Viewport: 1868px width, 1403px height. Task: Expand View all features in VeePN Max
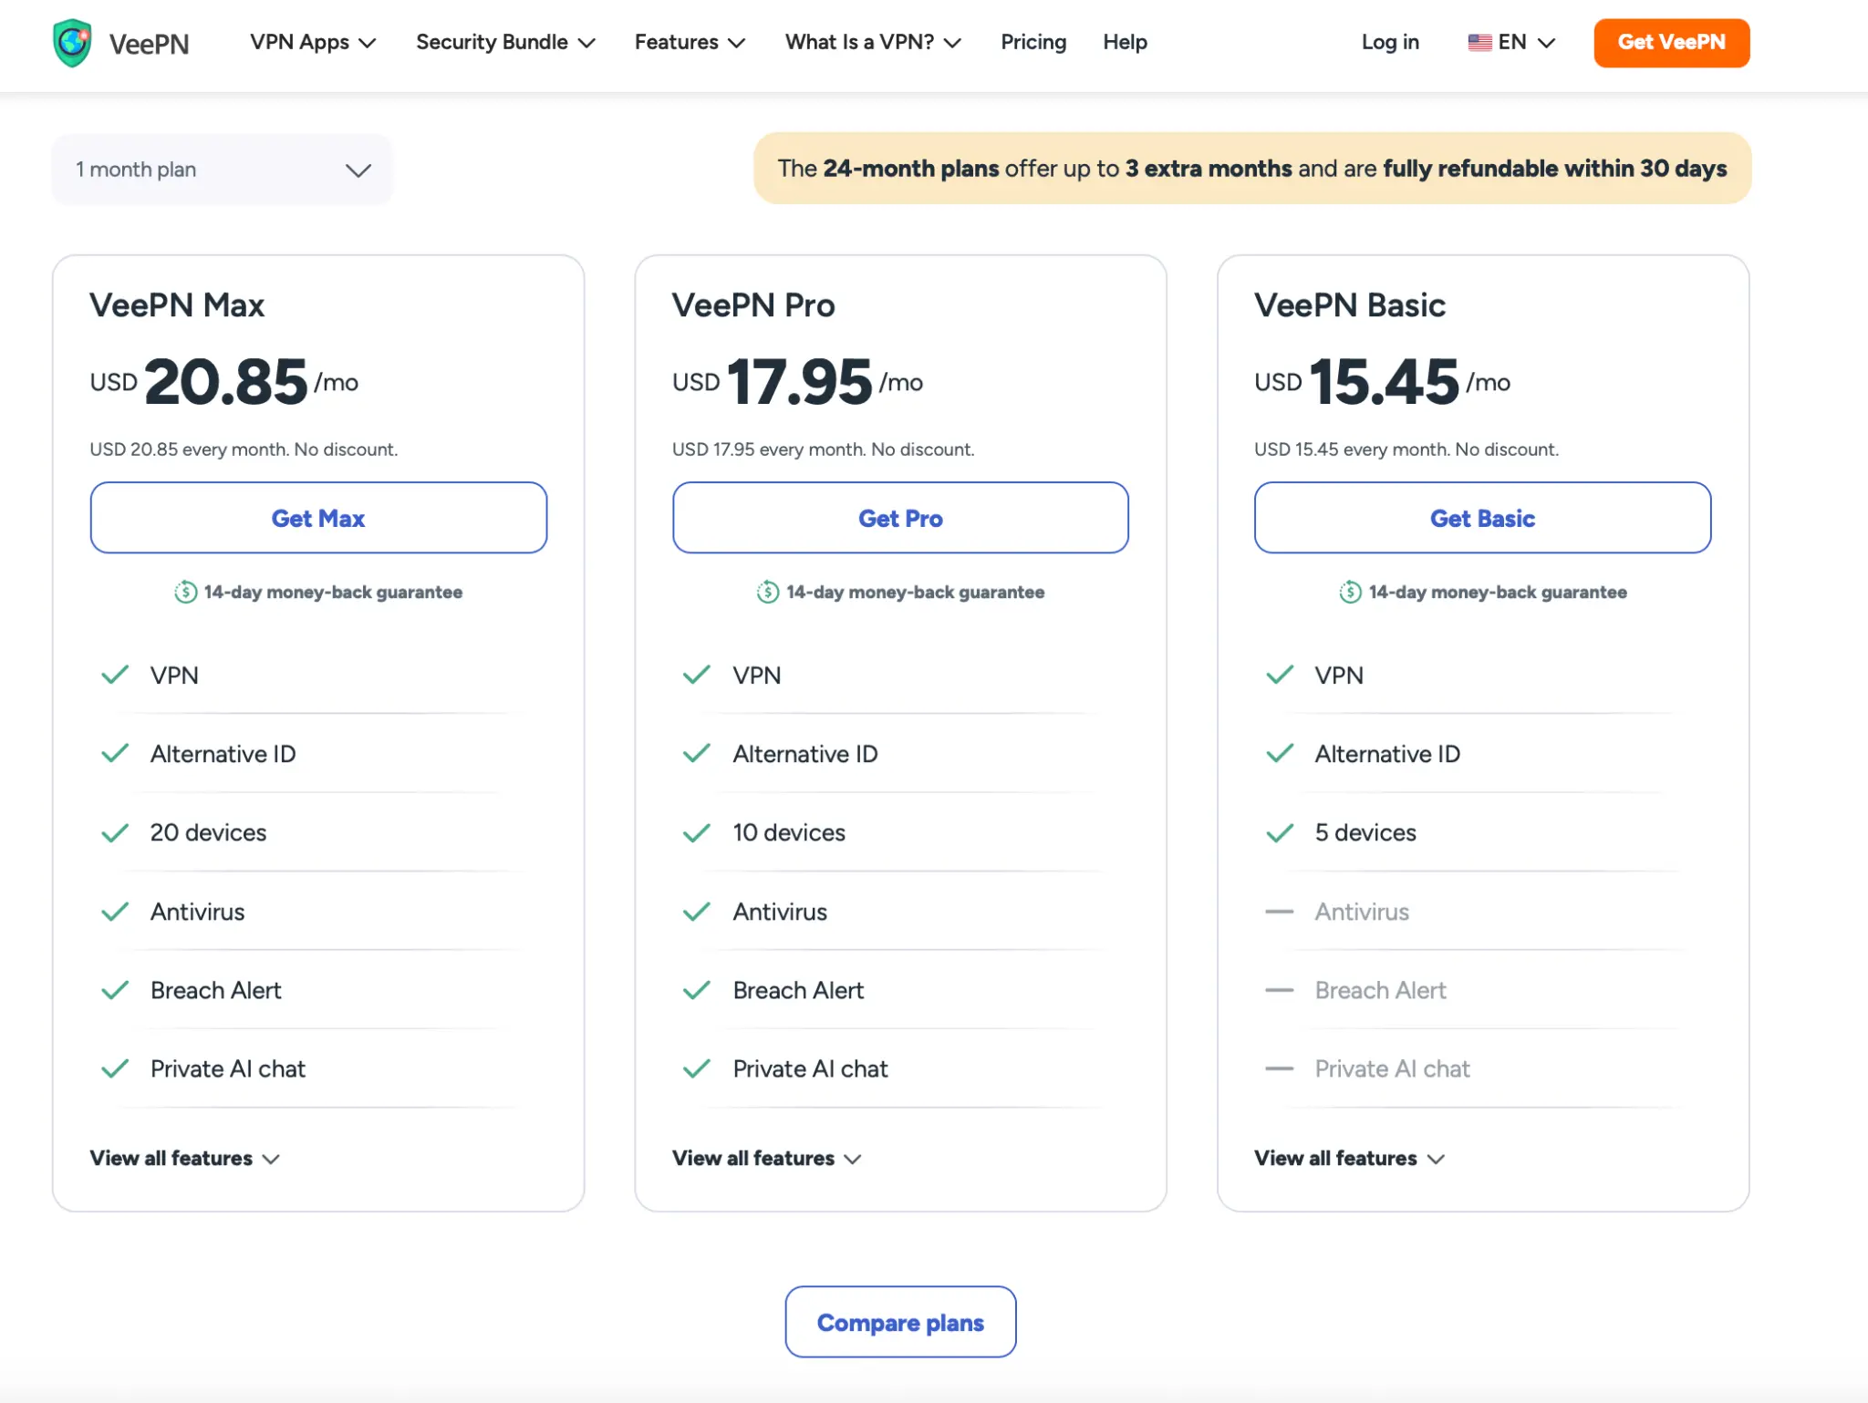[184, 1159]
